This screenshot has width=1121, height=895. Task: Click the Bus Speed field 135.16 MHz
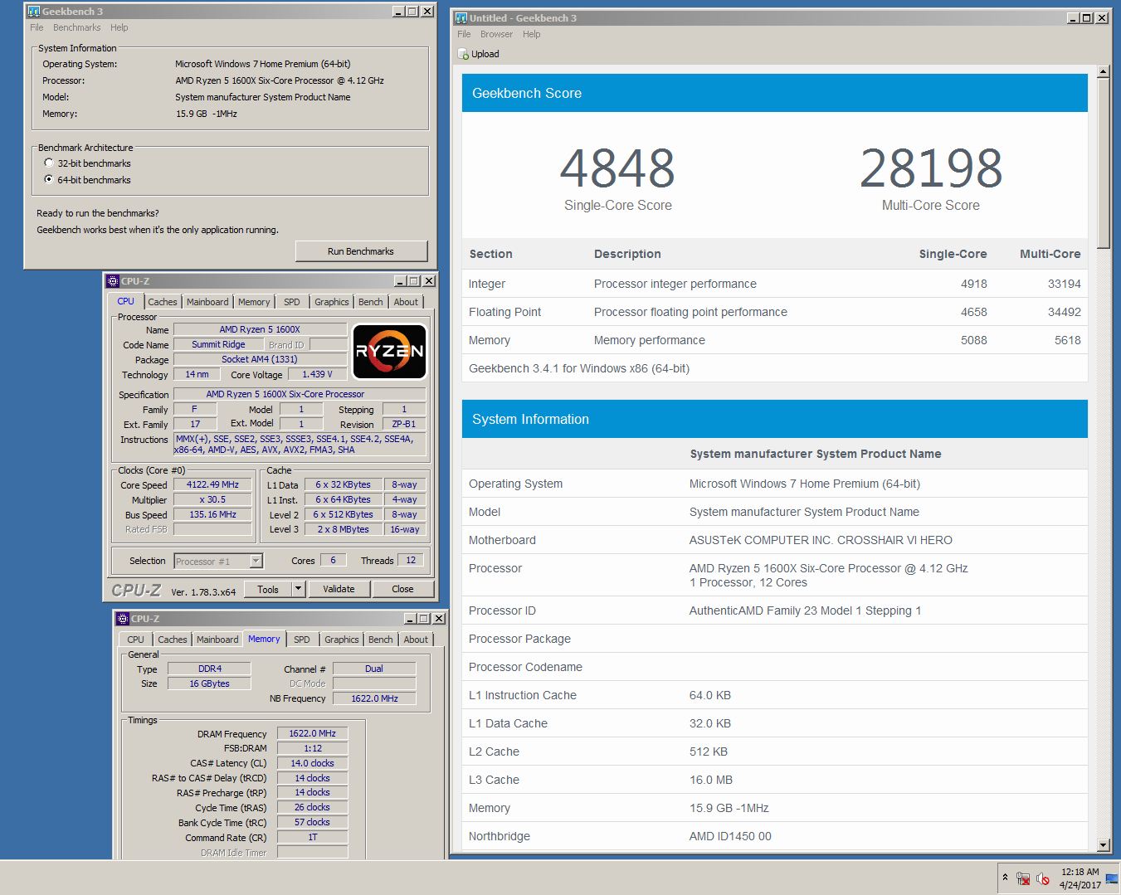point(212,514)
